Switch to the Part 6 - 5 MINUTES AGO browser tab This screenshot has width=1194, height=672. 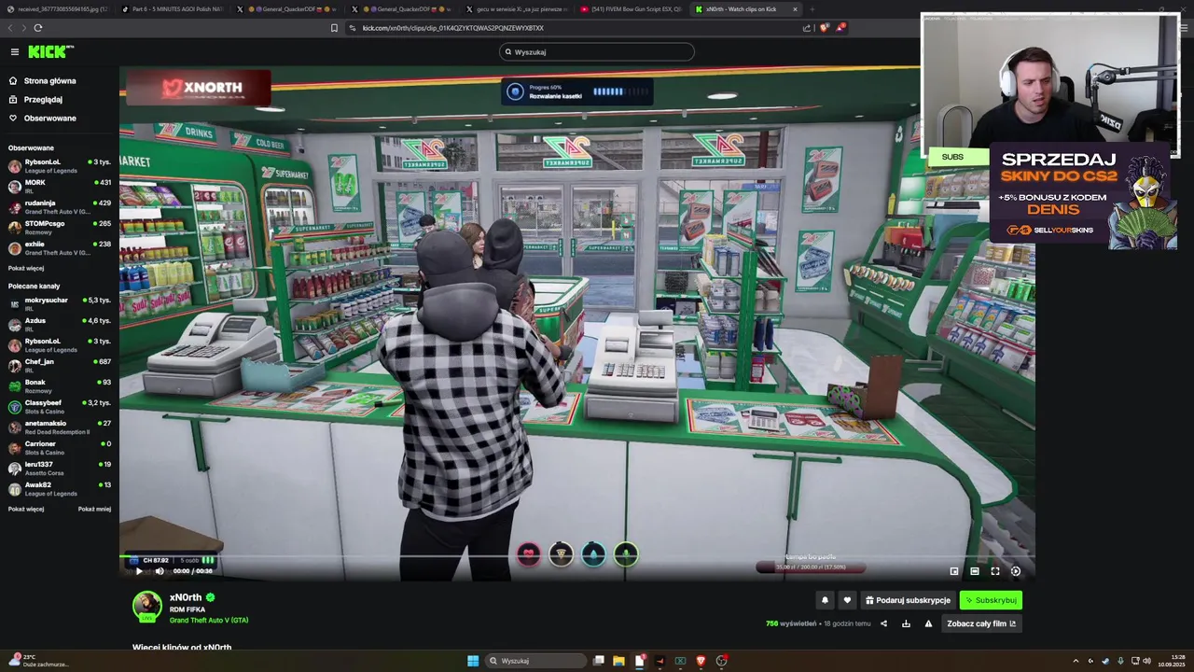click(172, 9)
